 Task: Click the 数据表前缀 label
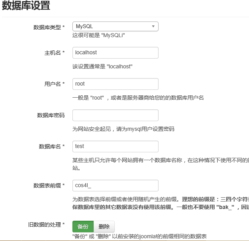pos(49,186)
